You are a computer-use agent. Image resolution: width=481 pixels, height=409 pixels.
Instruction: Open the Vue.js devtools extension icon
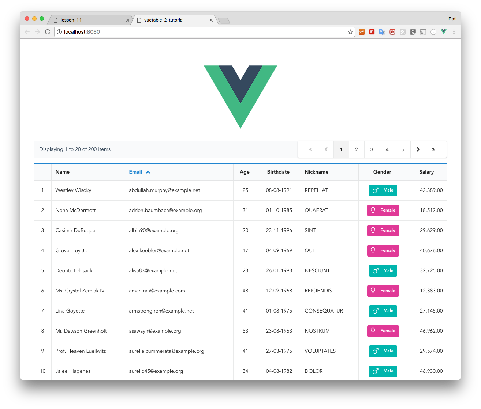point(444,32)
